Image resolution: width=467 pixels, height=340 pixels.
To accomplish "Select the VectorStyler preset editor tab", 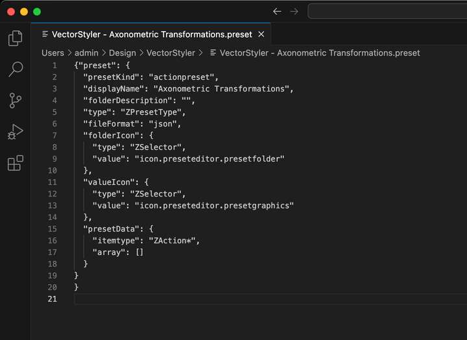I will pyautogui.click(x=150, y=34).
